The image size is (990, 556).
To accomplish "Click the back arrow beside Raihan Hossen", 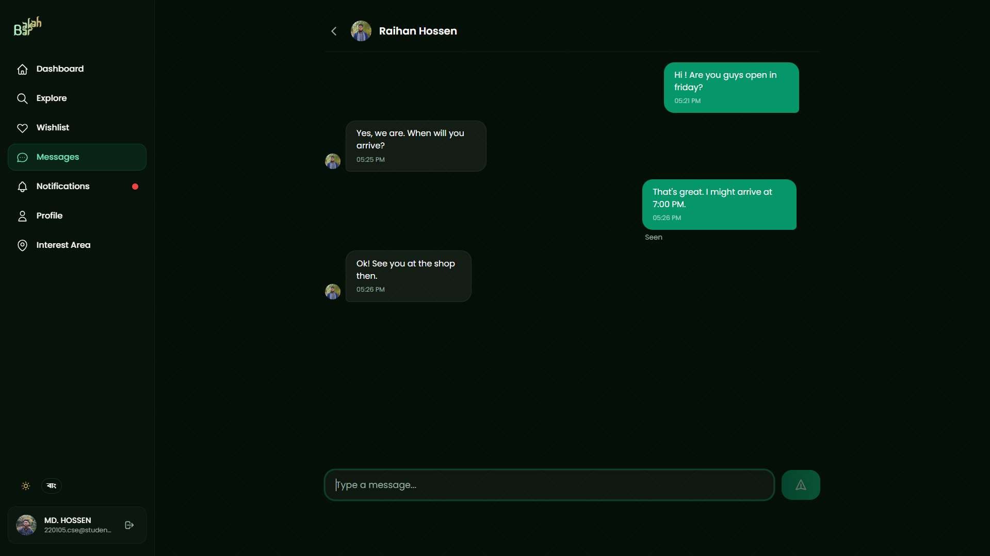I will [334, 31].
